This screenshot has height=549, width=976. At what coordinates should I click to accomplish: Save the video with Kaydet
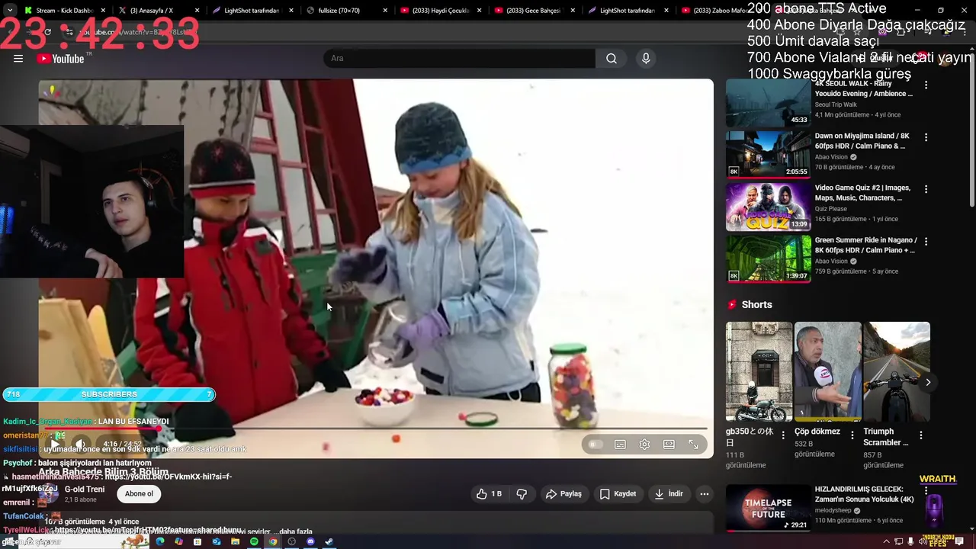[x=618, y=494]
